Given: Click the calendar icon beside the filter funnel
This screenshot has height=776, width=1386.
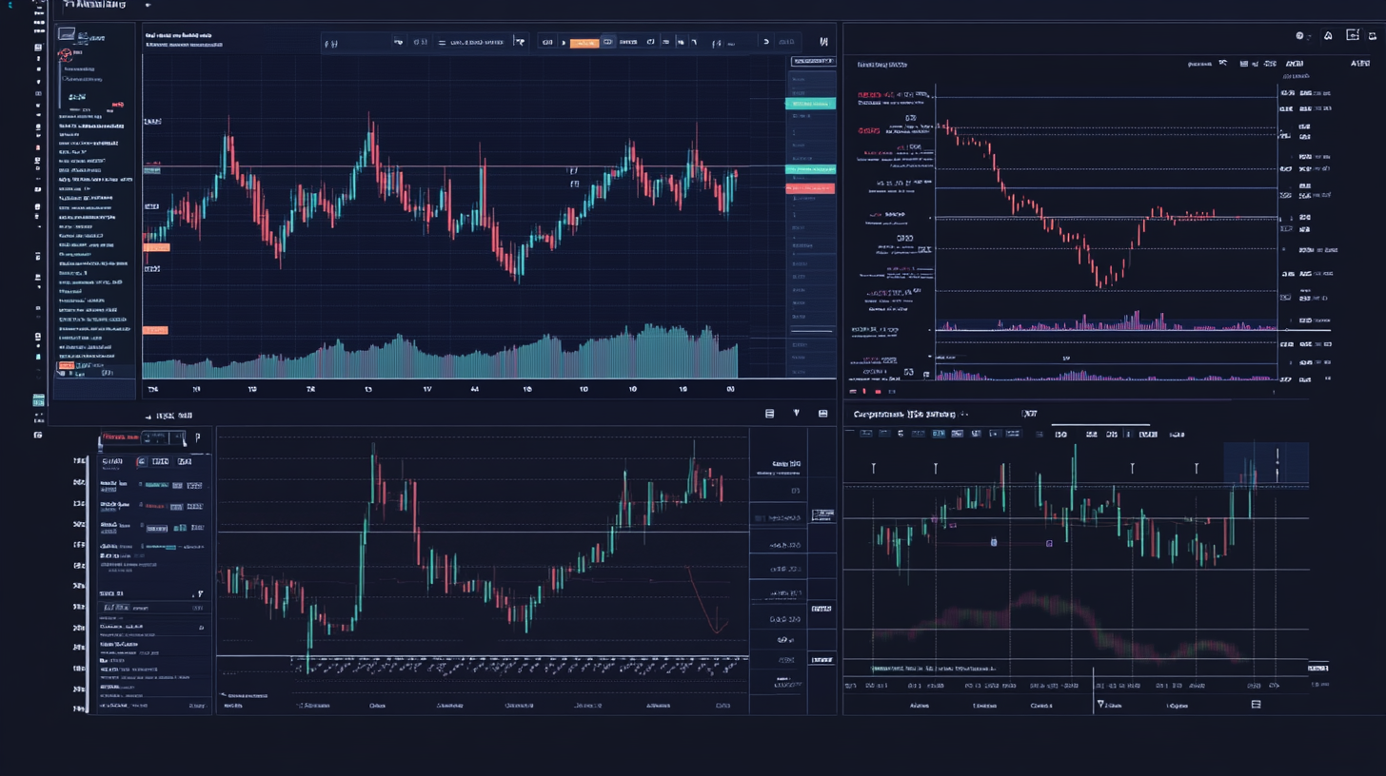Looking at the screenshot, I should pyautogui.click(x=822, y=413).
